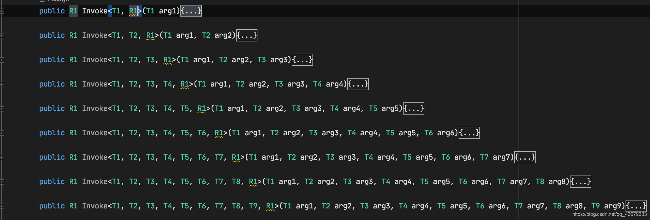Click Invoke method name in first line
Image resolution: width=650 pixels, height=220 pixels.
[95, 11]
